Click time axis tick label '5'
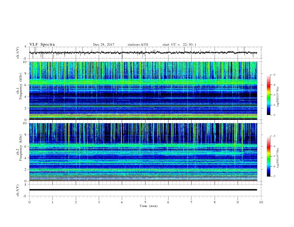 click(x=145, y=202)
